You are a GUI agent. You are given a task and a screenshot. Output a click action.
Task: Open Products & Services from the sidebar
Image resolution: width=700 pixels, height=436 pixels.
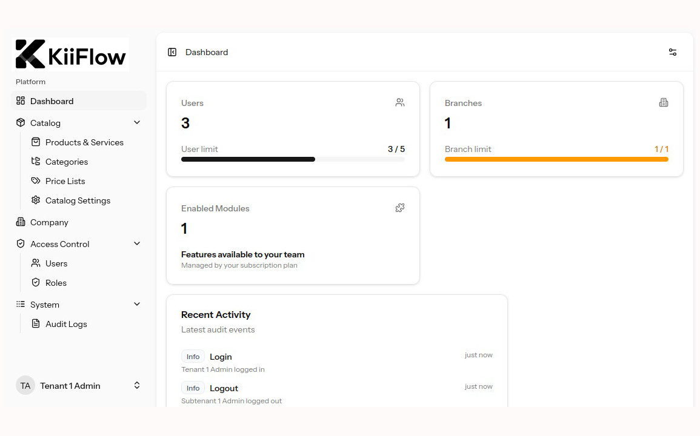pyautogui.click(x=84, y=142)
